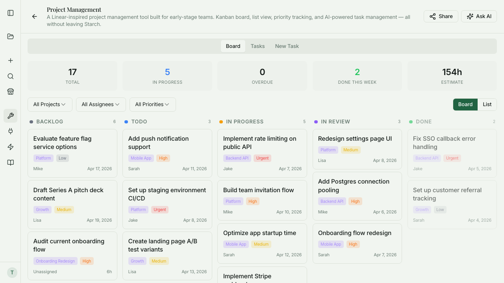Open search using the magnifier icon
The height and width of the screenshot is (283, 504).
(x=10, y=76)
